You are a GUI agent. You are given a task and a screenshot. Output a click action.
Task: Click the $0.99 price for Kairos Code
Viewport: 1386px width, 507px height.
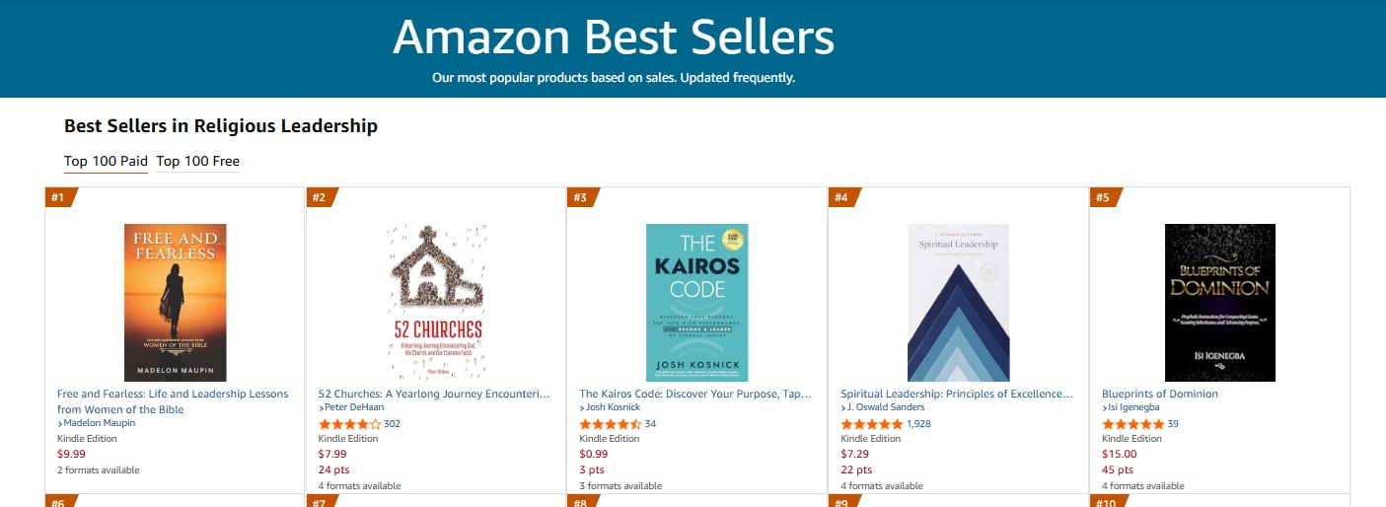pos(593,454)
